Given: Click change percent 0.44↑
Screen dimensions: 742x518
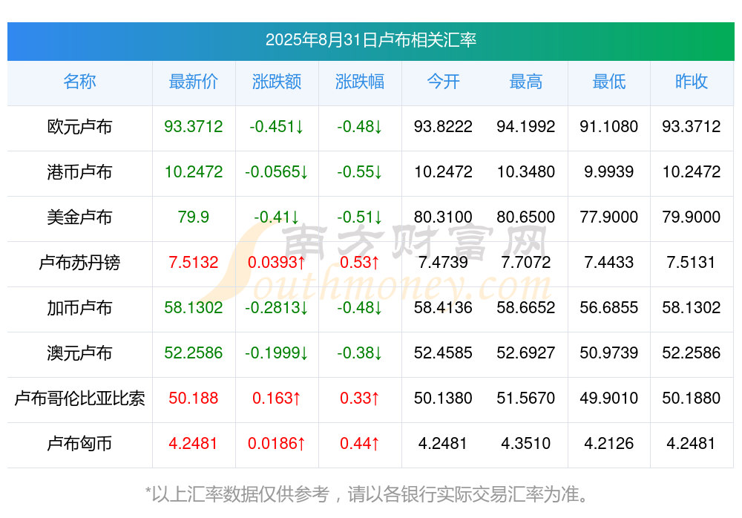Looking at the screenshot, I should pyautogui.click(x=360, y=444).
